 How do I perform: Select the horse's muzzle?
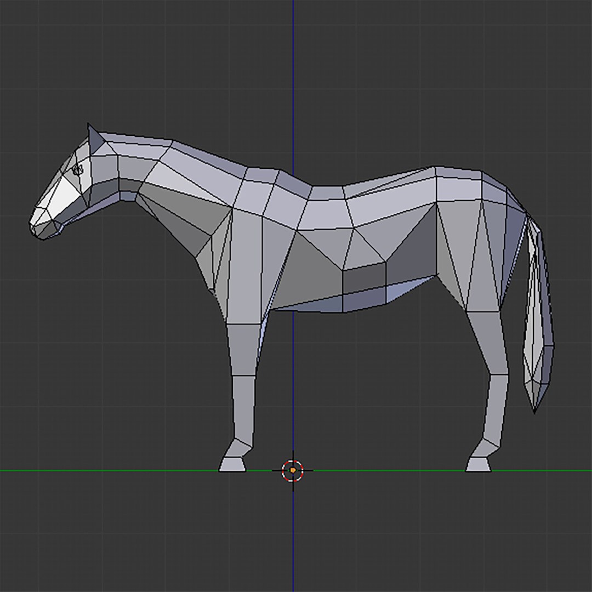click(x=45, y=224)
